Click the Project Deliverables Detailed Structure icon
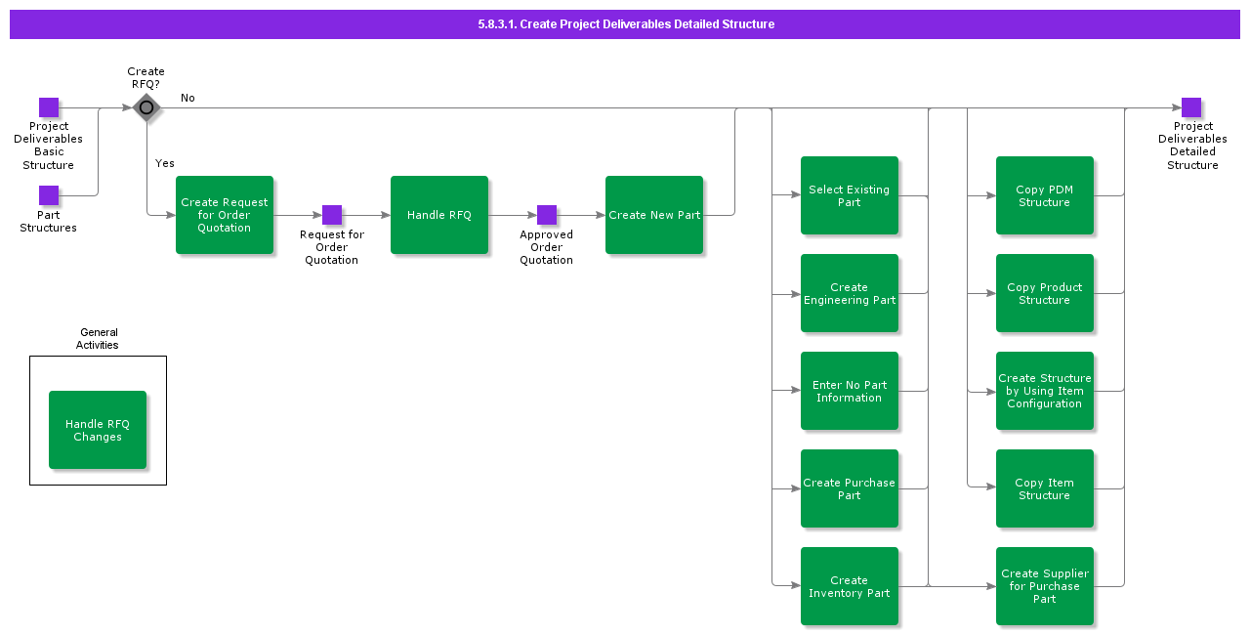 (1191, 107)
